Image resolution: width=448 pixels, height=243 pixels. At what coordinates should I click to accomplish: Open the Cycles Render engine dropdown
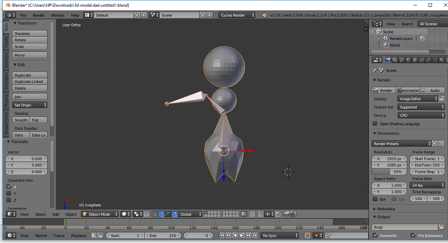(237, 15)
